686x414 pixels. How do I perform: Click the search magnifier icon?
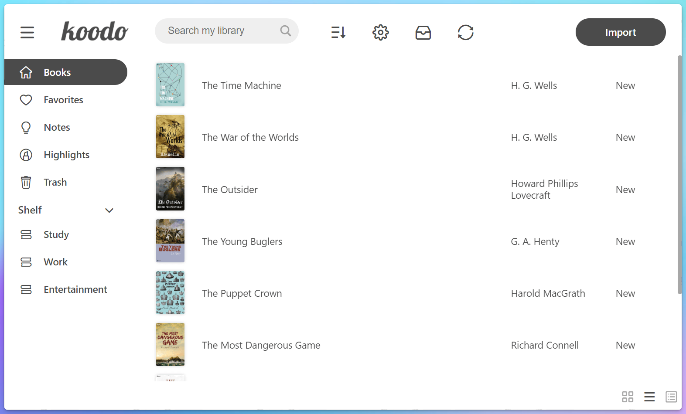(x=286, y=31)
